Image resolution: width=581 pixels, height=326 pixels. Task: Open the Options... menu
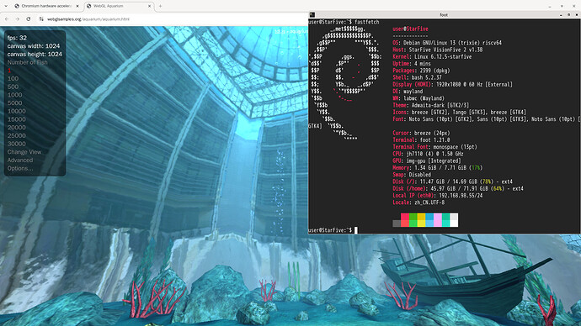pos(20,168)
